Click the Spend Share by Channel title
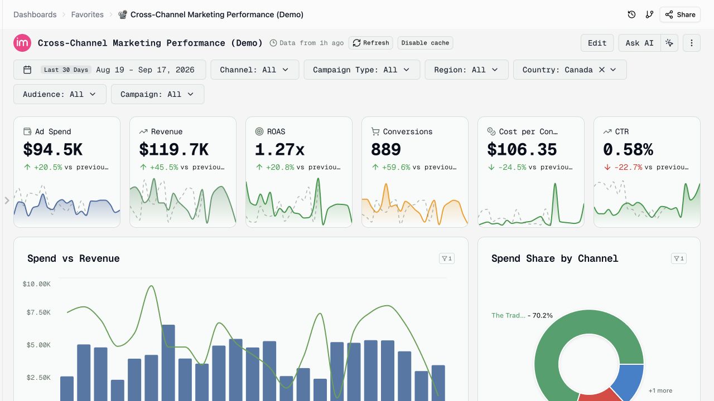 click(555, 258)
